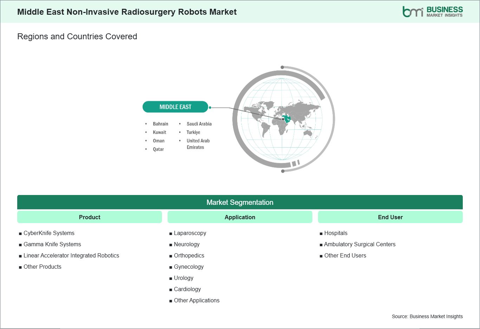Click 'Gynecology' in the Application list
Image resolution: width=480 pixels, height=329 pixels.
click(189, 267)
